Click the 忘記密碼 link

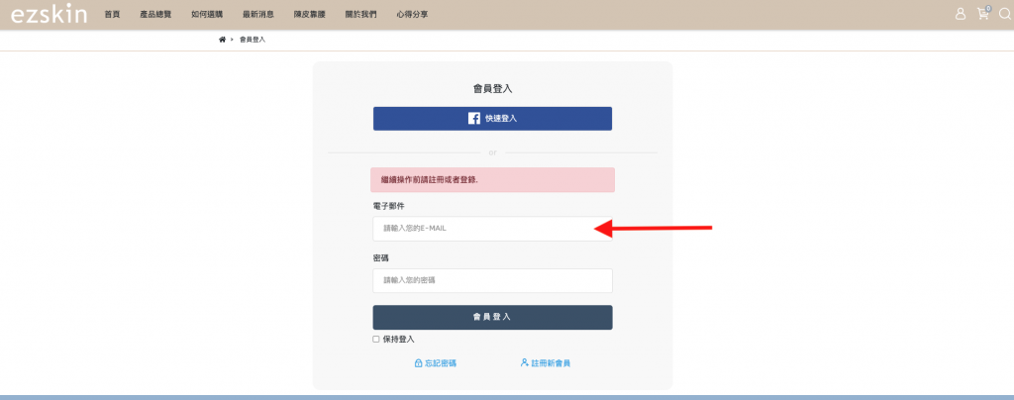[x=436, y=363]
